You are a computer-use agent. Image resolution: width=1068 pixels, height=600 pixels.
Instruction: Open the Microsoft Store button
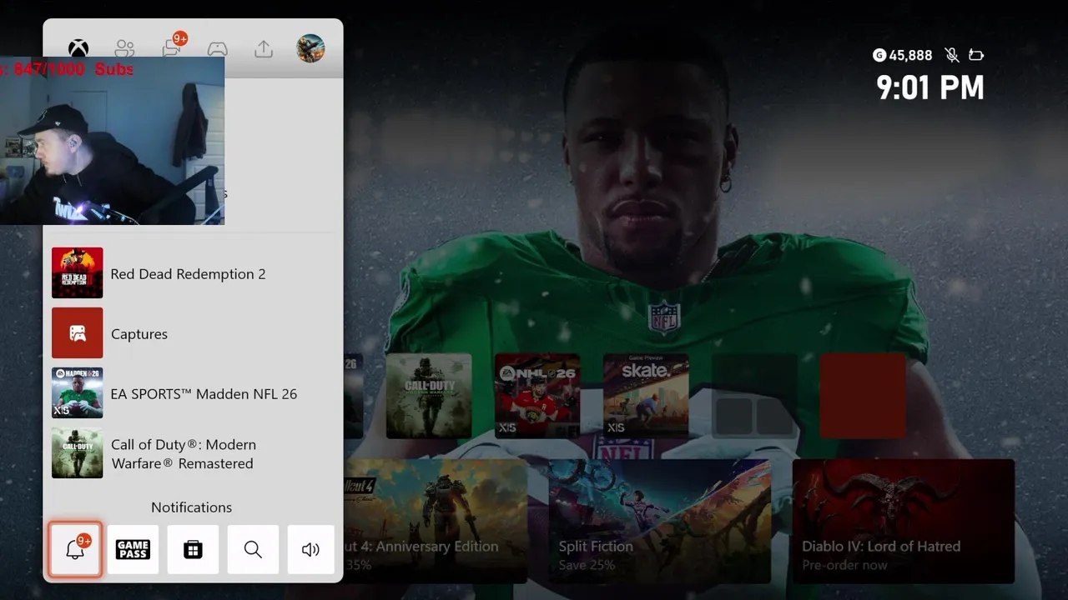coord(193,549)
